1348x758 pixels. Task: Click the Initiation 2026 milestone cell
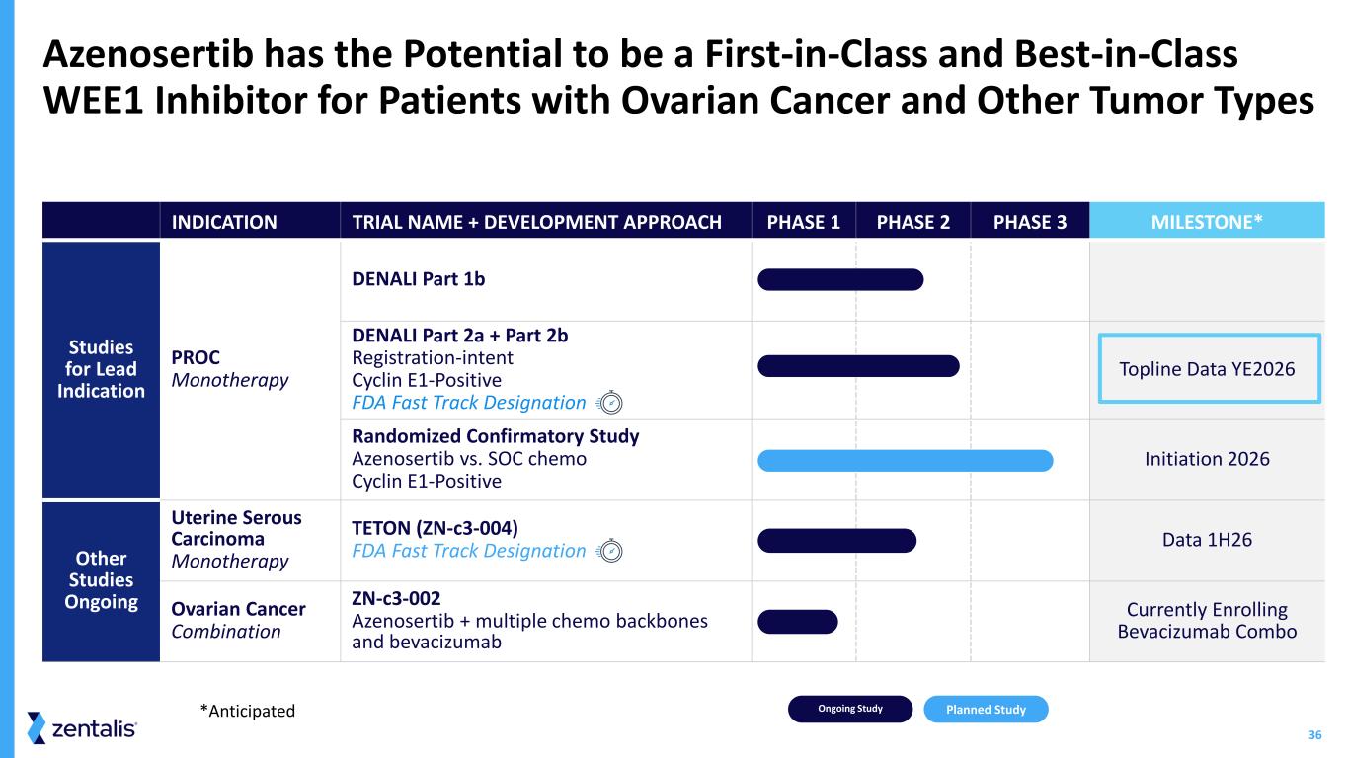tap(1206, 460)
